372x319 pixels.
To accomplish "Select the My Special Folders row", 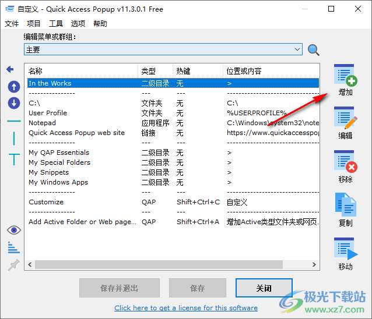I will (x=173, y=162).
